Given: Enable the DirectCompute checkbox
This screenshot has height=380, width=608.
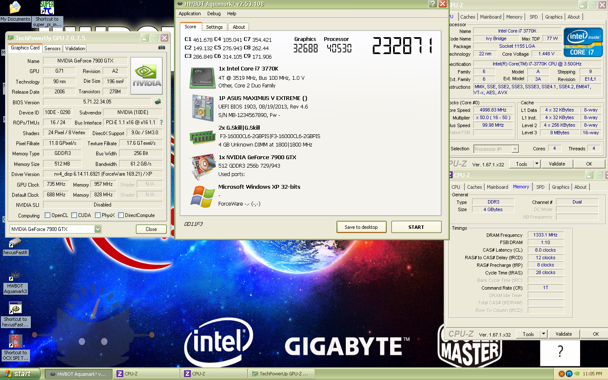Looking at the screenshot, I should pos(121,215).
